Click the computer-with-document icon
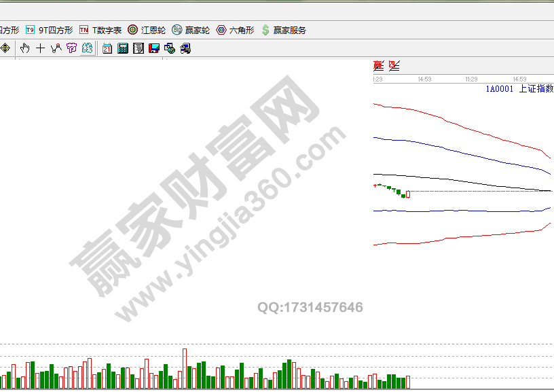Screen dimensions: 554x392 click(185, 48)
